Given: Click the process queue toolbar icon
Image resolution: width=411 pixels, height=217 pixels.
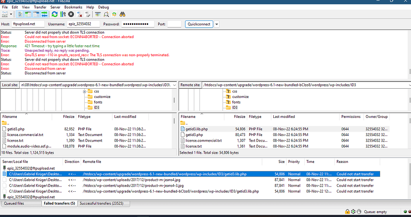Looking at the screenshot, I should click(x=63, y=14).
